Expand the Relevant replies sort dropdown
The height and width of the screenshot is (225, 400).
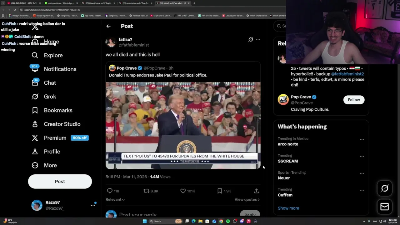115,200
